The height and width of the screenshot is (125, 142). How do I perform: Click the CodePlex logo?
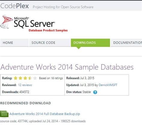click(x=15, y=6)
